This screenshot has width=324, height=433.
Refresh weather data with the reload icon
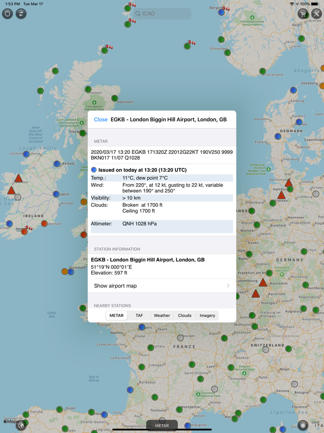coord(21,14)
